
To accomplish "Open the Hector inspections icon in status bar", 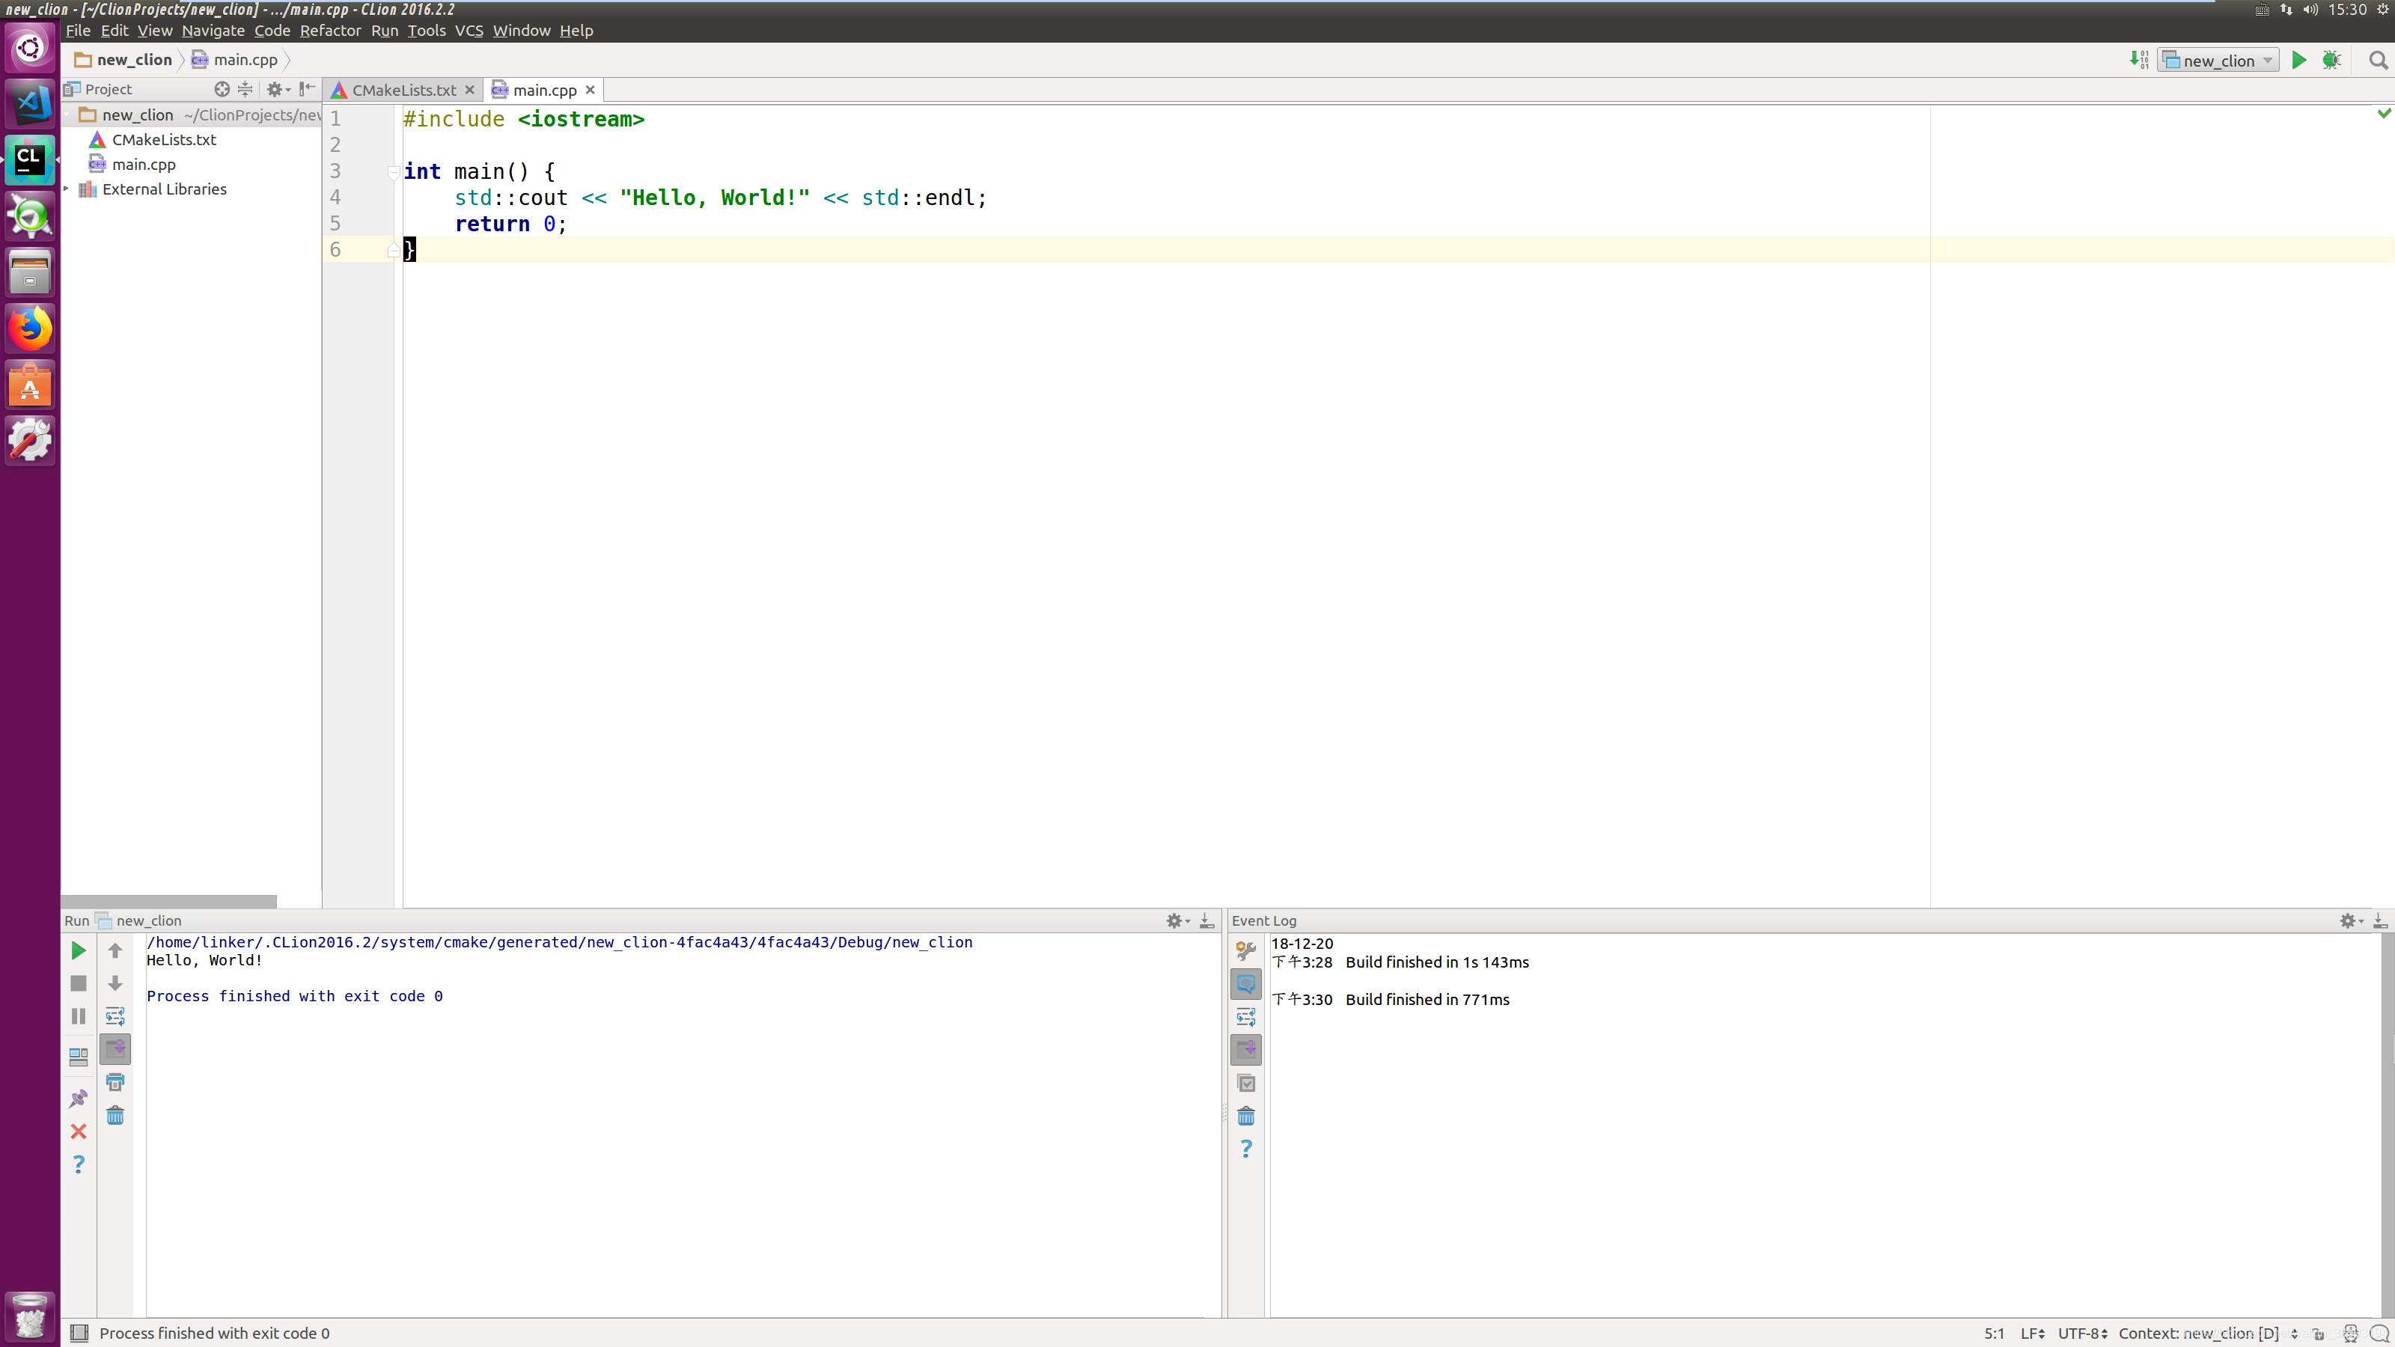I will (x=2350, y=1333).
